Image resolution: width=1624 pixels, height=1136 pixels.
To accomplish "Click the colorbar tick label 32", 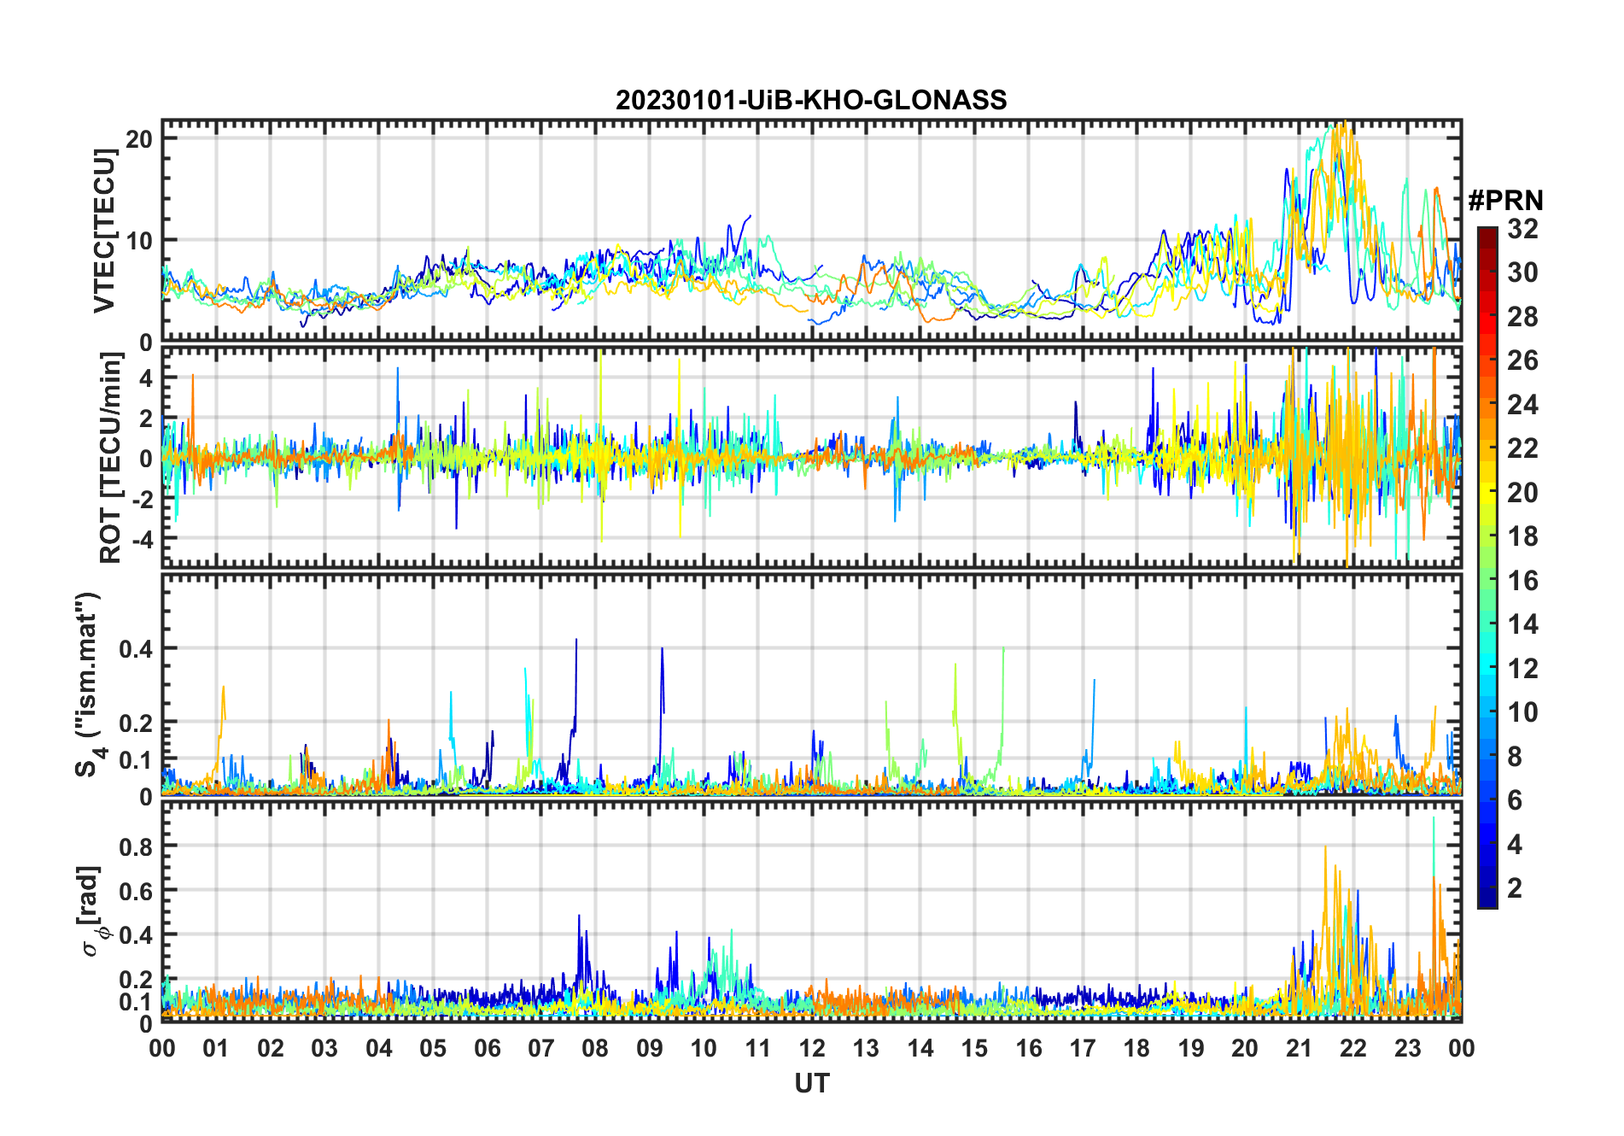I will [x=1522, y=229].
